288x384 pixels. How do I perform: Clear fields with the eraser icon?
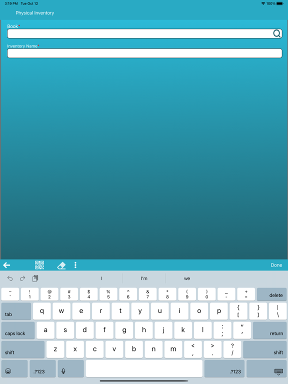tap(61, 265)
